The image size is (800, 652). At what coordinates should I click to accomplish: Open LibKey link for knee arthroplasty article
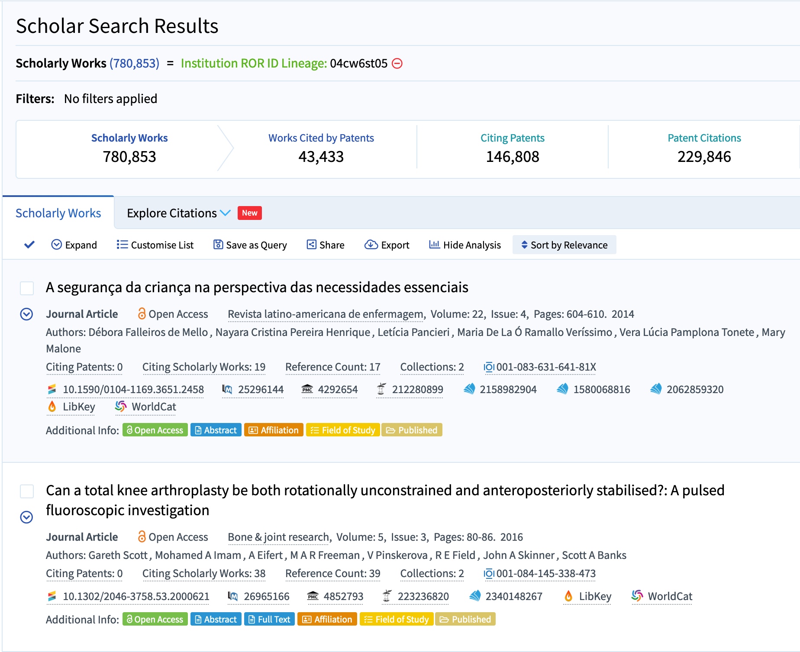pyautogui.click(x=587, y=596)
